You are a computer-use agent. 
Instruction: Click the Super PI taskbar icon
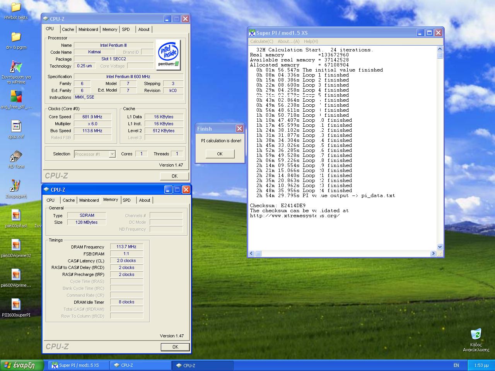[55, 365]
